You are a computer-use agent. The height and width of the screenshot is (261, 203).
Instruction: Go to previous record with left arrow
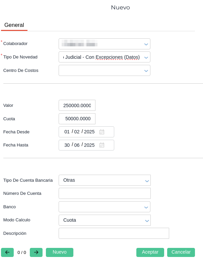coord(7,252)
